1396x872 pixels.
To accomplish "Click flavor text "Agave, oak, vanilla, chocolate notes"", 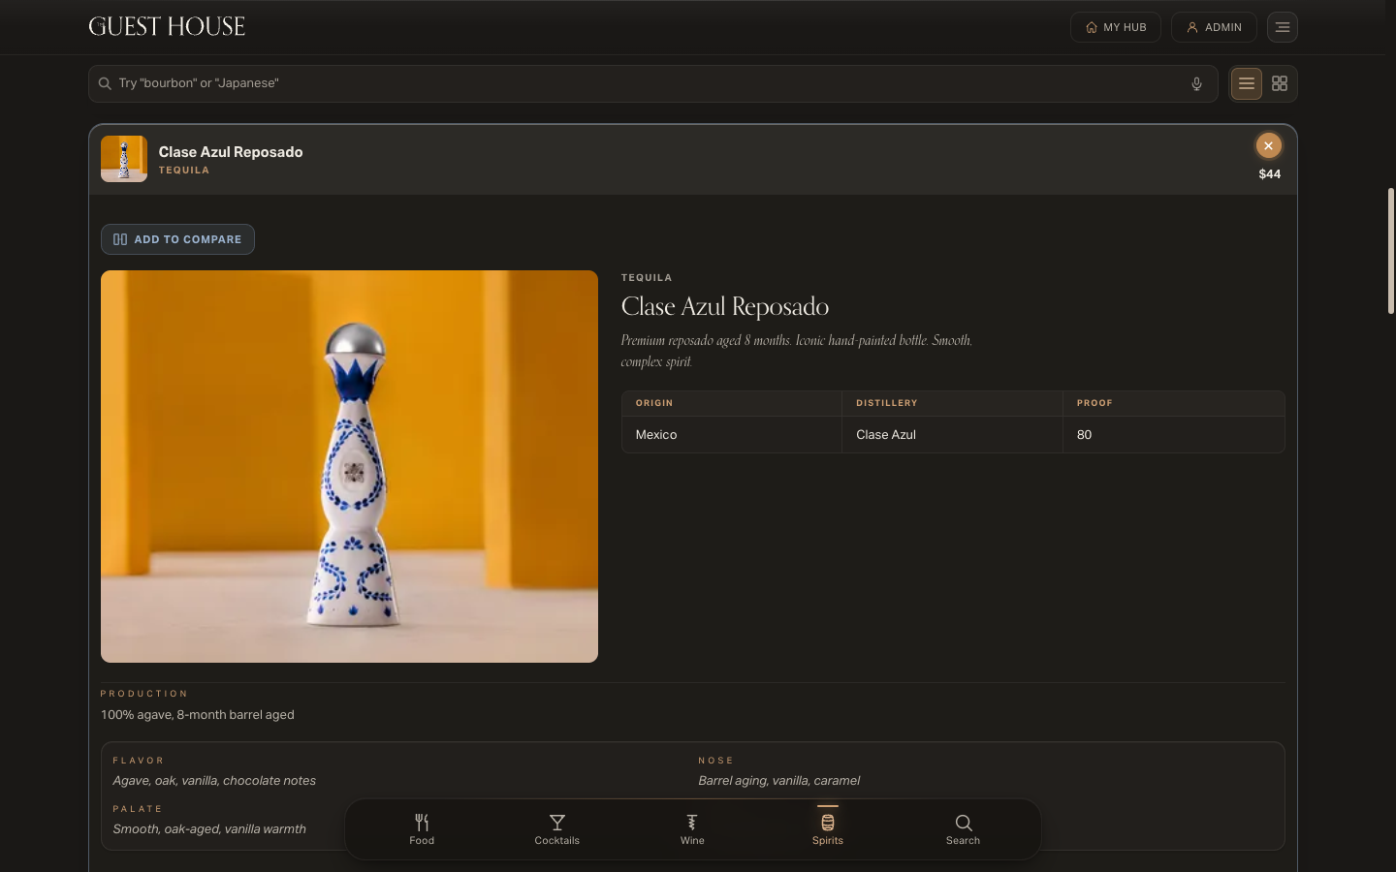I will (214, 781).
